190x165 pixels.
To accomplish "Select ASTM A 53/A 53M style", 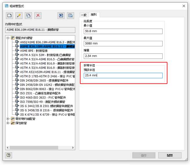I will tap(45, 55).
